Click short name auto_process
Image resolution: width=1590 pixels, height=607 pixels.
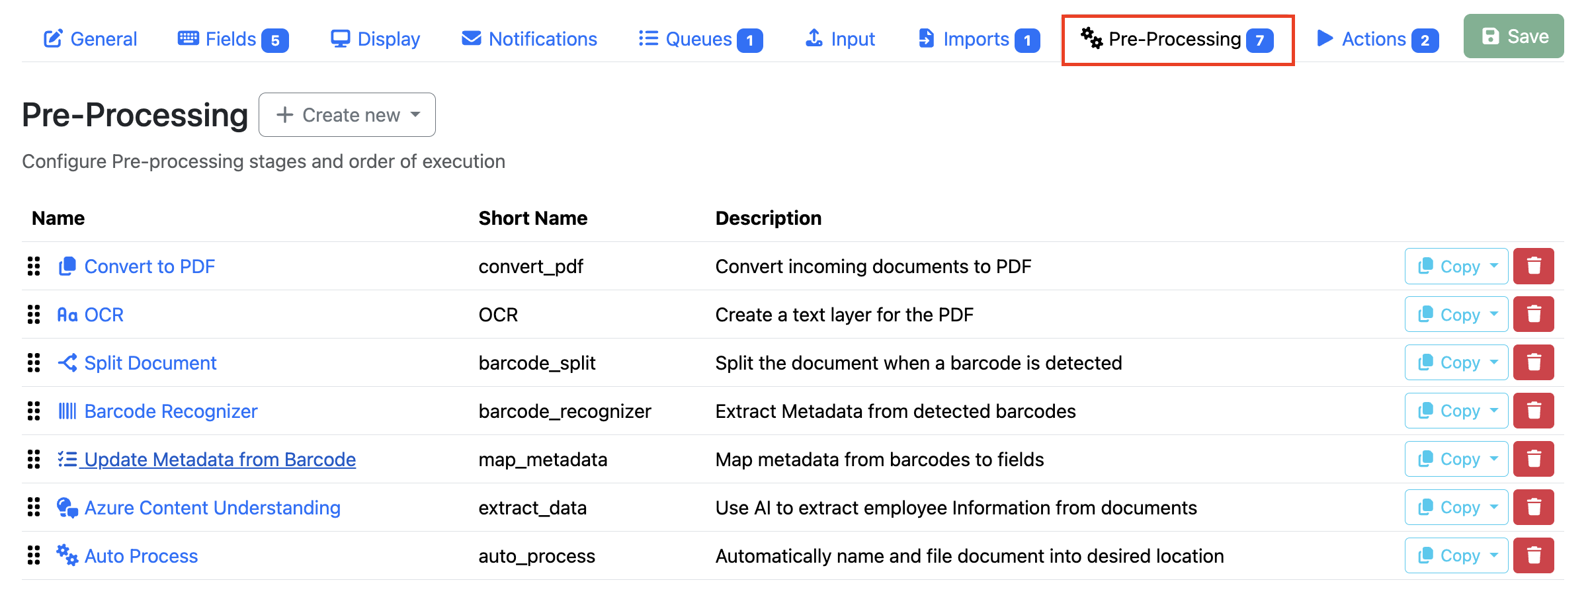[x=536, y=556]
